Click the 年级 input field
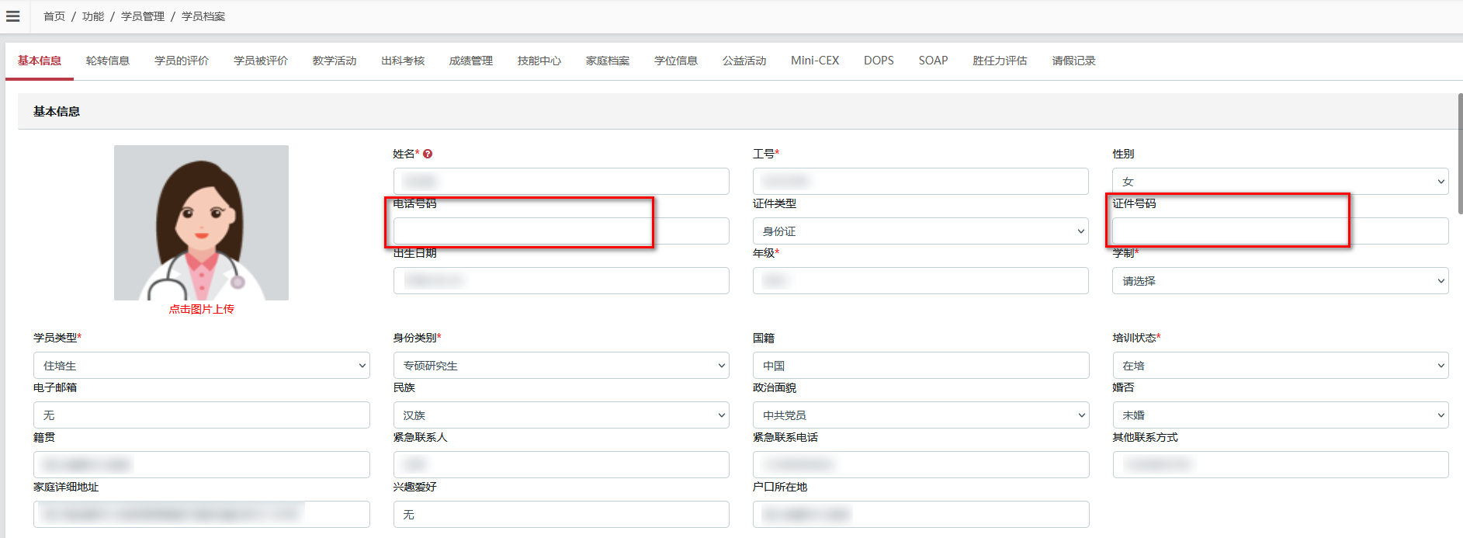The width and height of the screenshot is (1463, 538). pos(920,280)
